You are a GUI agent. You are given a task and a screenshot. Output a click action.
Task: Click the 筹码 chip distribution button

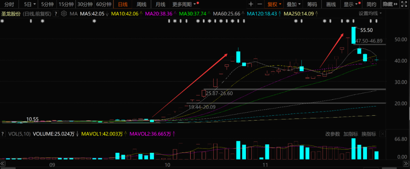312,4
